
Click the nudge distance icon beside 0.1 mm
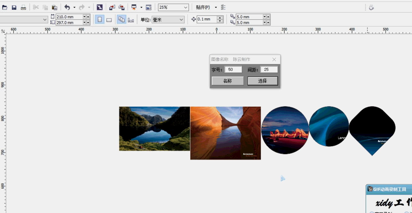click(193, 19)
